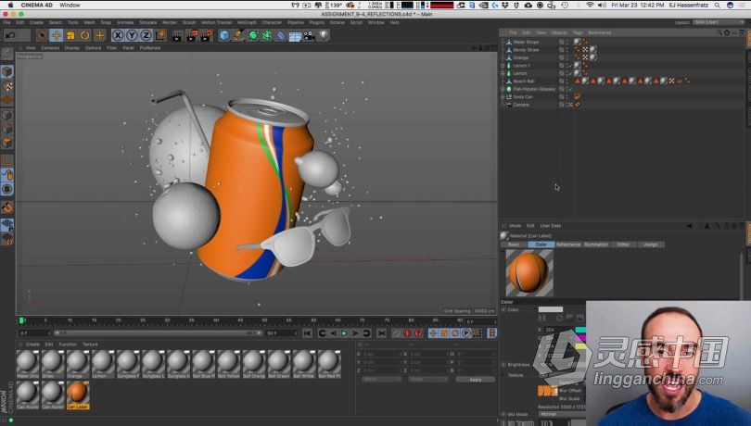The height and width of the screenshot is (426, 751).
Task: Expand the Soda Can hierarchy
Action: point(503,96)
